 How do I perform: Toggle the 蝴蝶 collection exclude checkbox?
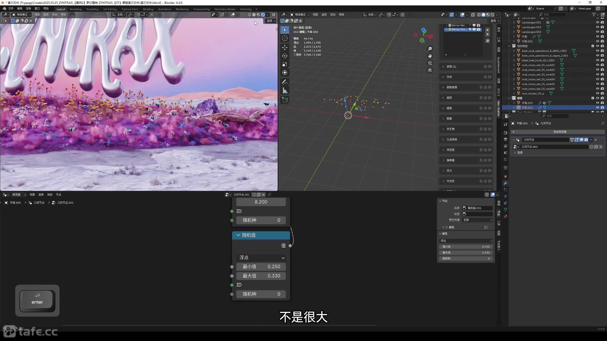coord(593,98)
